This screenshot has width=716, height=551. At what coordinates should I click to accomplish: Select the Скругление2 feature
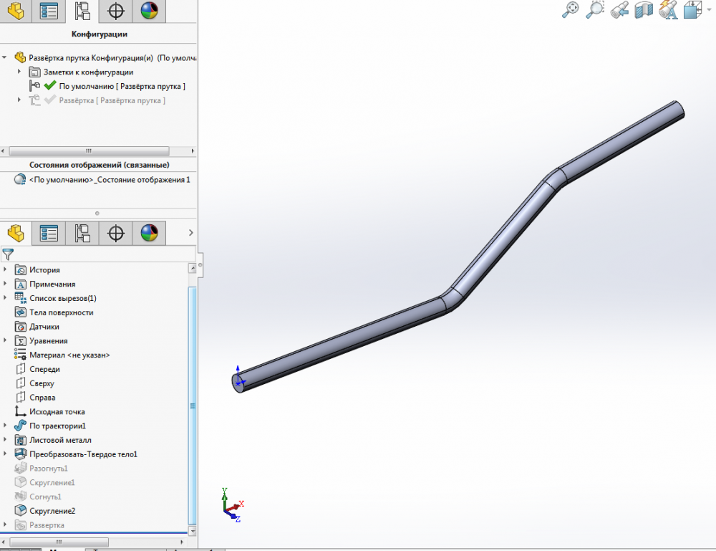pyautogui.click(x=52, y=511)
